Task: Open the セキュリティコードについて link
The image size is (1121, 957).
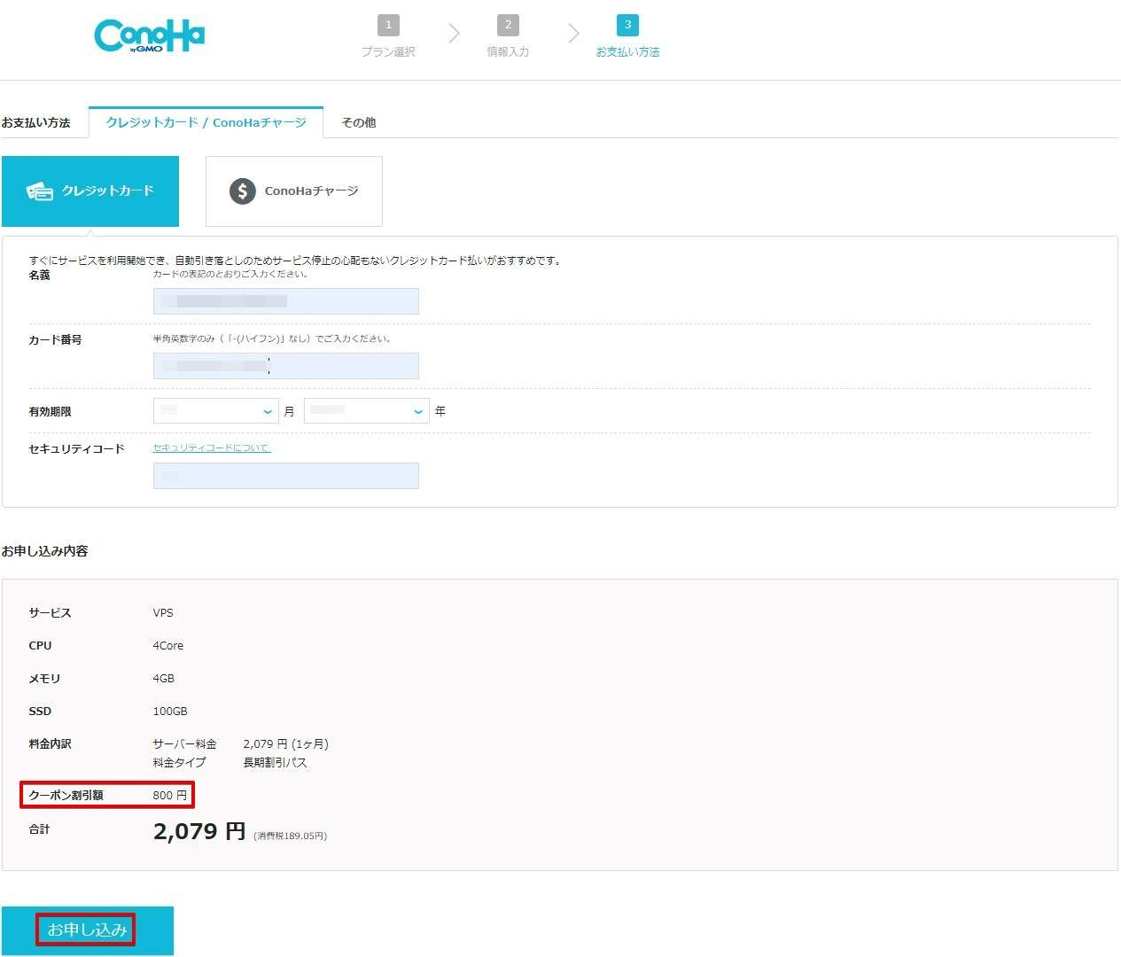Action: point(212,448)
